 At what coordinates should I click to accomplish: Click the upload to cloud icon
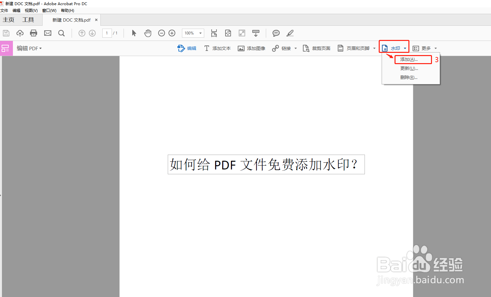click(x=20, y=33)
